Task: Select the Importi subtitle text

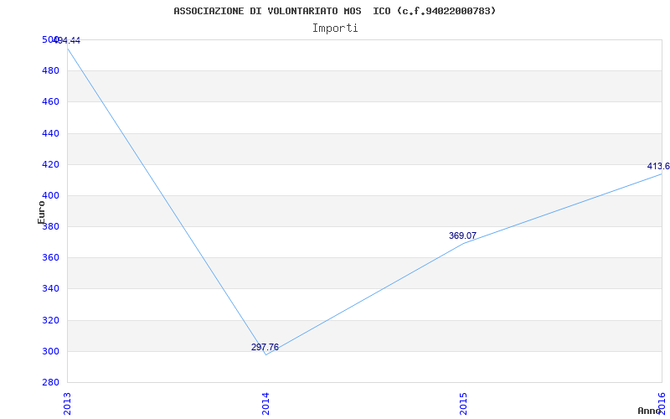Action: 335,28
